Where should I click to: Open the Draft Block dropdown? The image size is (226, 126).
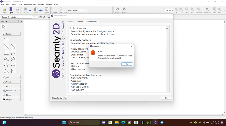pos(83,10)
